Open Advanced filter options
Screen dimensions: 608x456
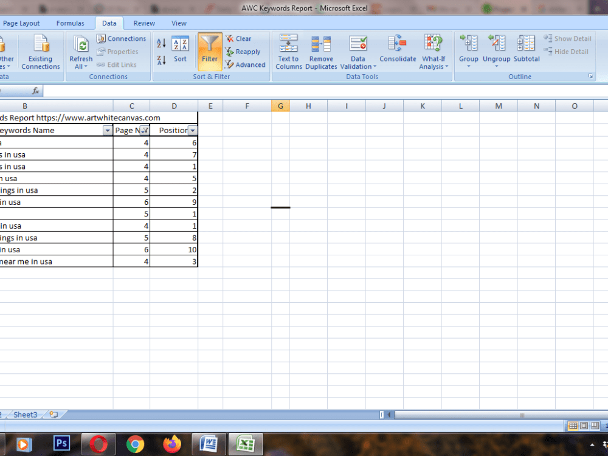click(x=246, y=65)
